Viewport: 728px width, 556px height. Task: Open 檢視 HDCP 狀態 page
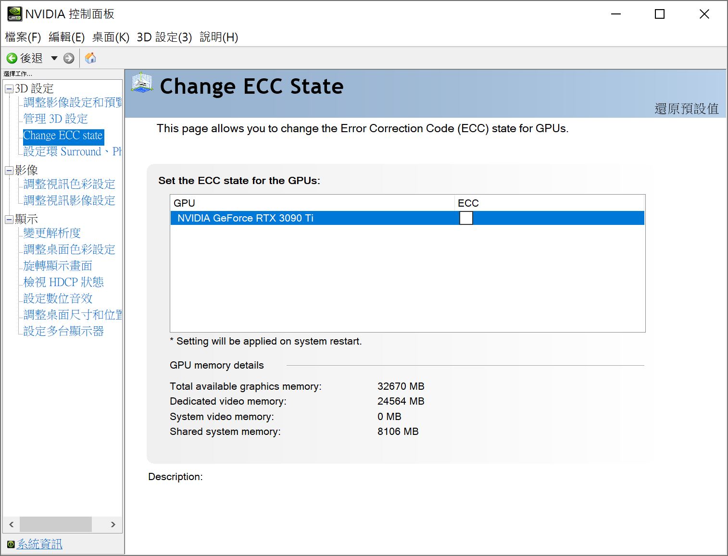[63, 282]
